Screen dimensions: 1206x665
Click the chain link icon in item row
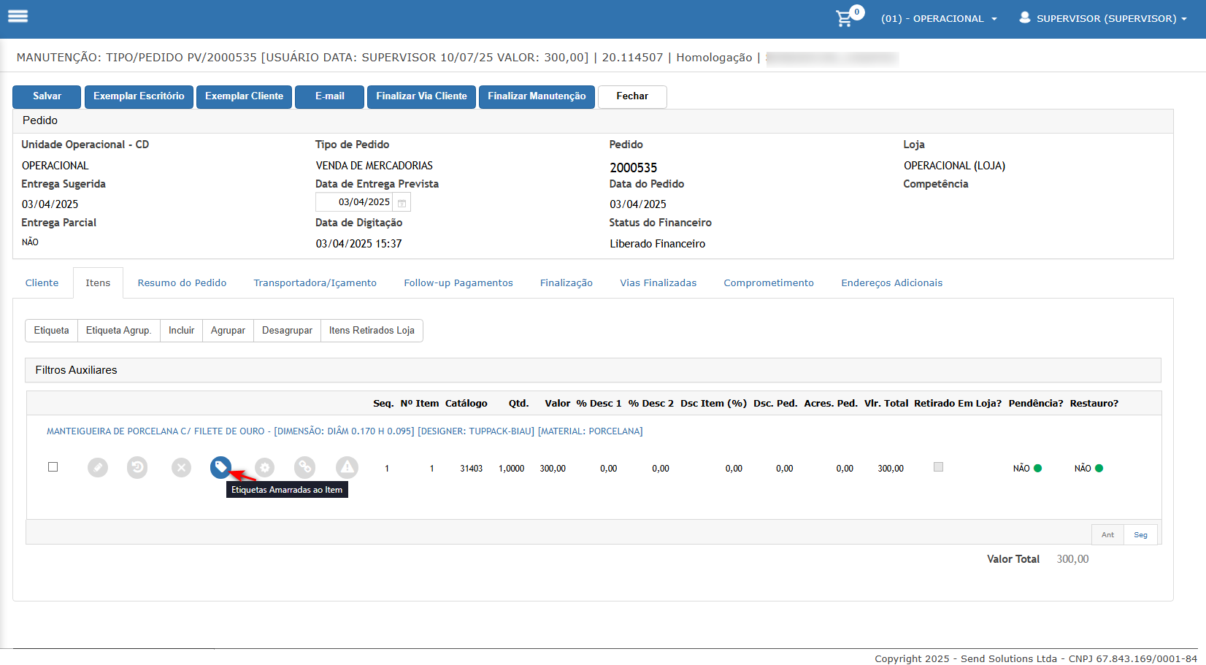[x=304, y=467]
